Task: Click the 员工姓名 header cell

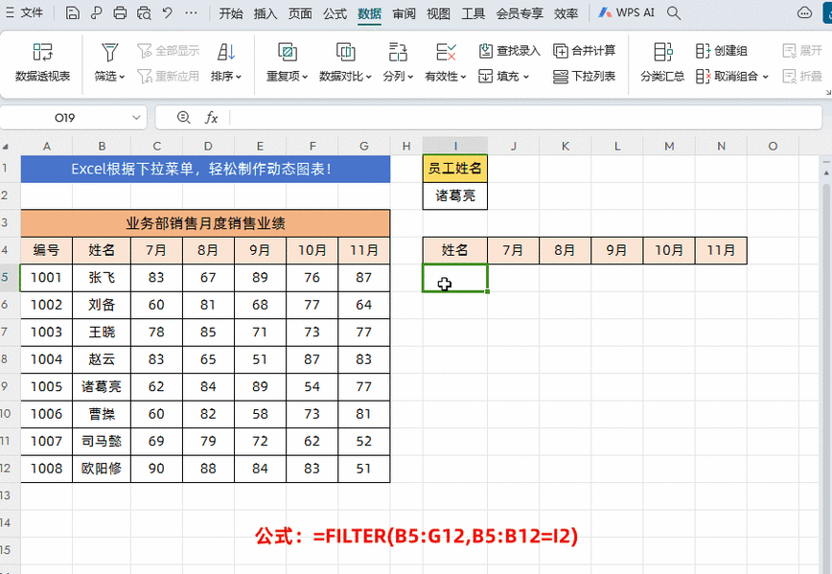Action: pos(455,169)
